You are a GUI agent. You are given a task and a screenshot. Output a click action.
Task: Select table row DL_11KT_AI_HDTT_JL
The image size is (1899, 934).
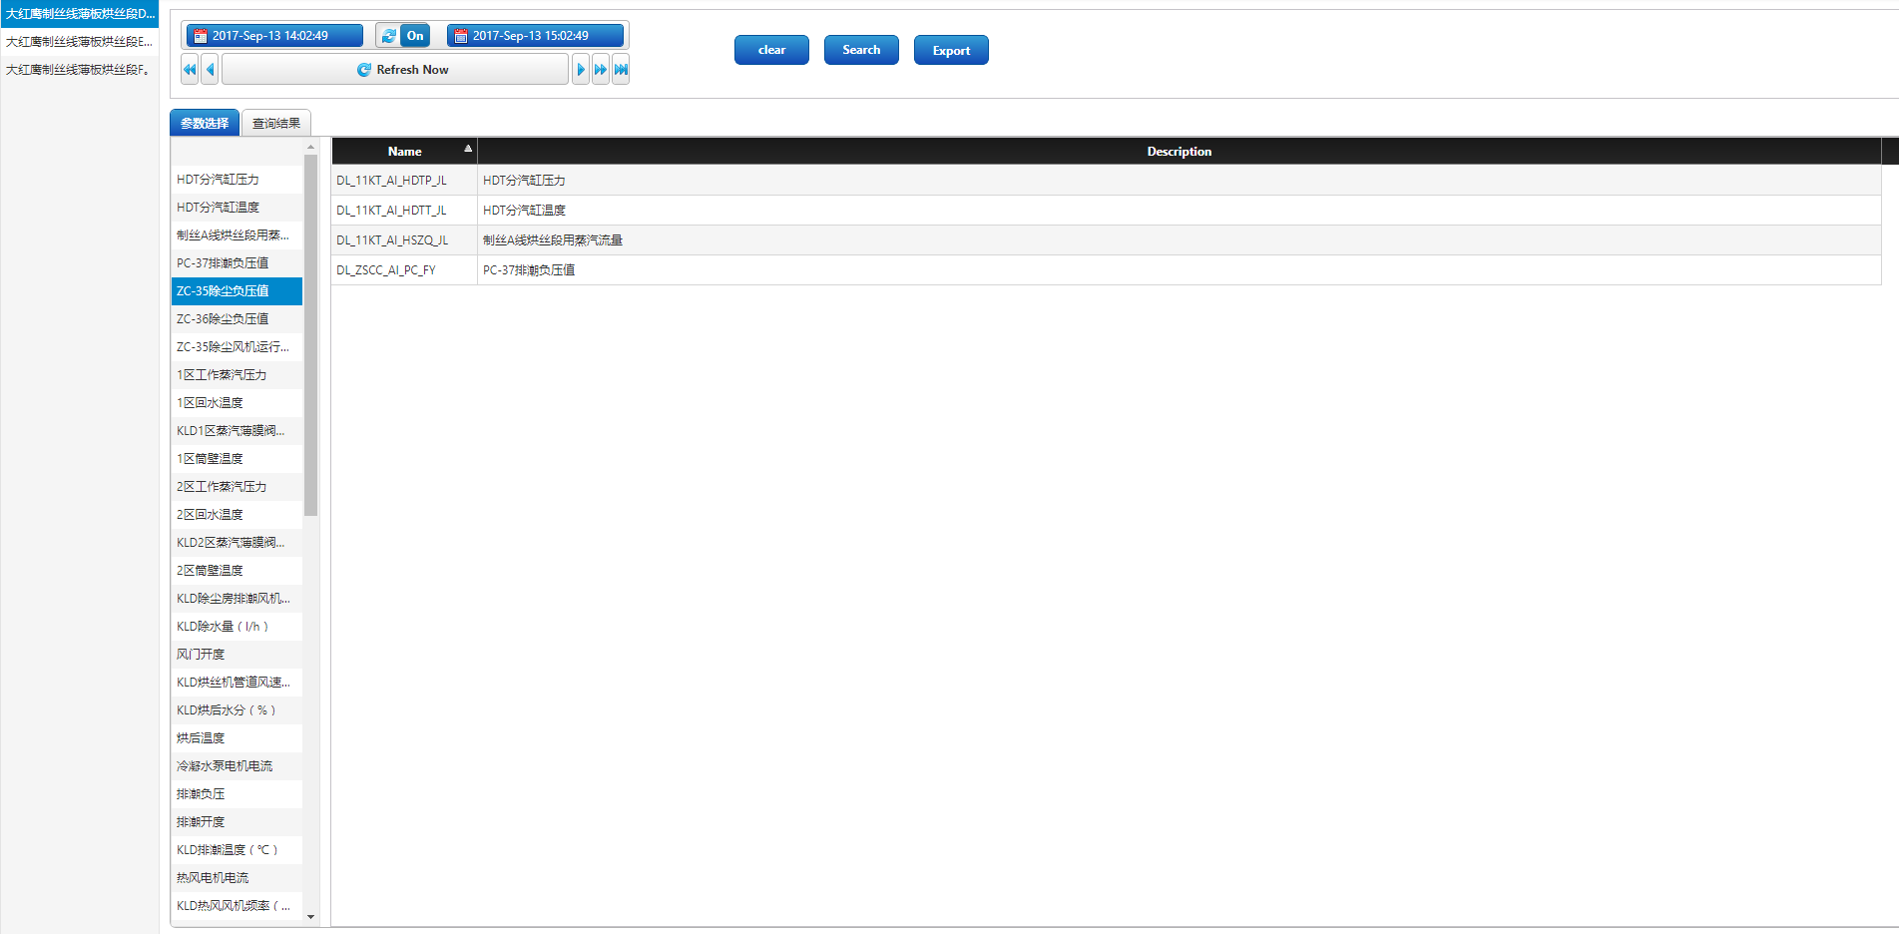coord(1107,211)
